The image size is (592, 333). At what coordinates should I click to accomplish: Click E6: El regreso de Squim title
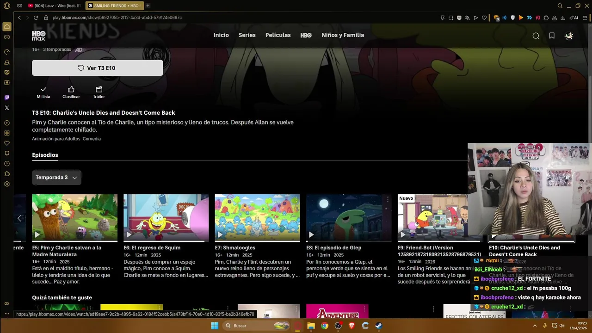click(x=152, y=248)
